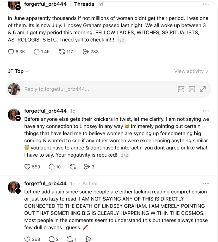Add a GIF to the reply
Screen dimensions: 218x242
[x=192, y=89]
